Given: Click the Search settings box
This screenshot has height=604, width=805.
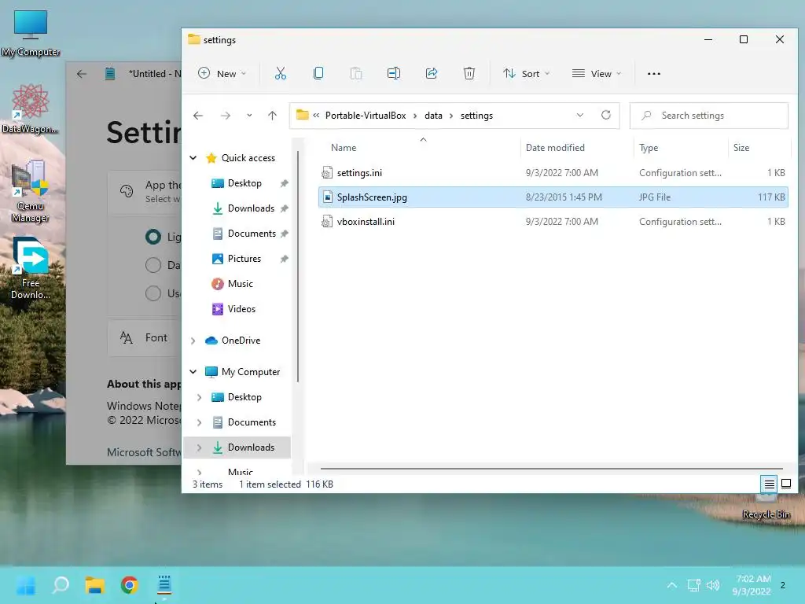Looking at the screenshot, I should tap(708, 116).
